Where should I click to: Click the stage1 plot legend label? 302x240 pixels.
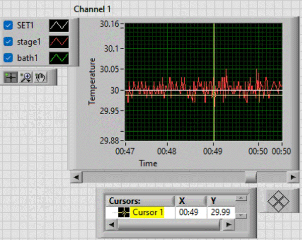click(29, 42)
